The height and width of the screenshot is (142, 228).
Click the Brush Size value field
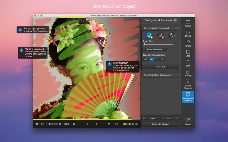tap(176, 45)
